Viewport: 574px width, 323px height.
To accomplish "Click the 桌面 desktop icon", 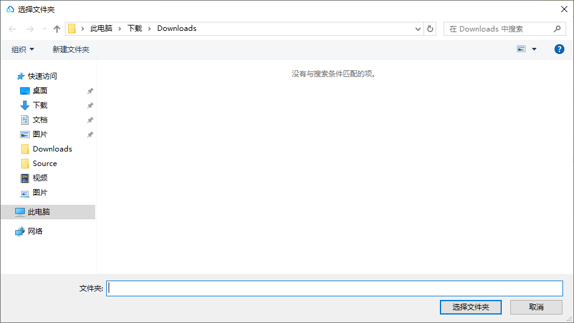I will tap(24, 91).
